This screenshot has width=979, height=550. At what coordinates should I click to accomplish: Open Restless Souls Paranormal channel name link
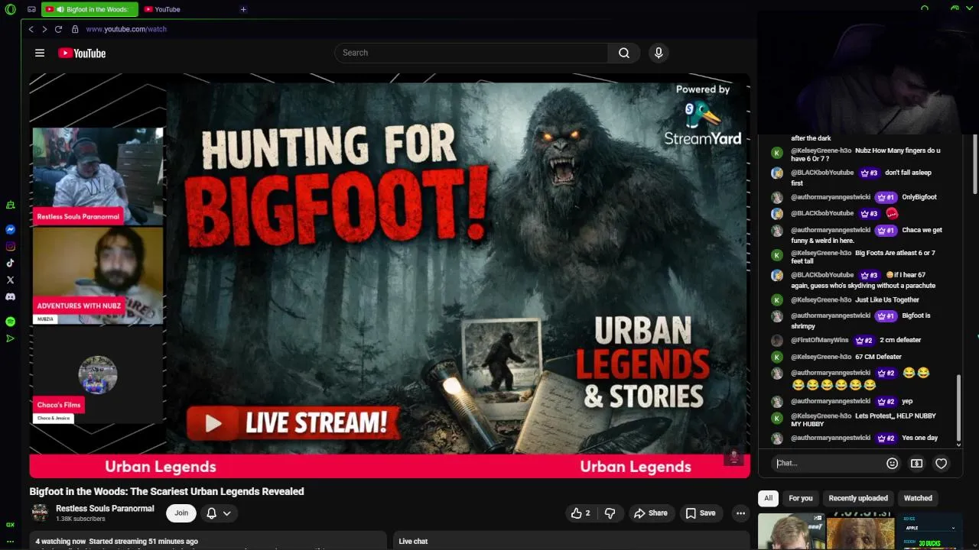point(105,509)
